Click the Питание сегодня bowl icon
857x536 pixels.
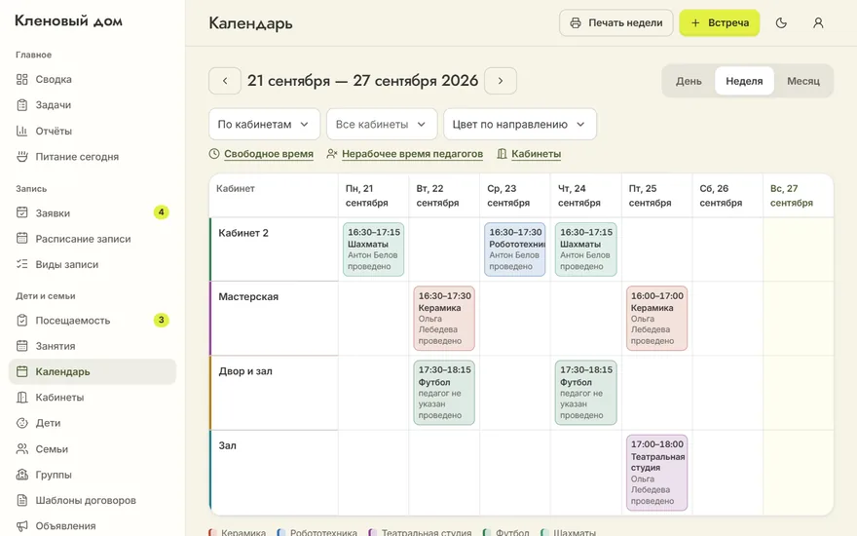21,157
